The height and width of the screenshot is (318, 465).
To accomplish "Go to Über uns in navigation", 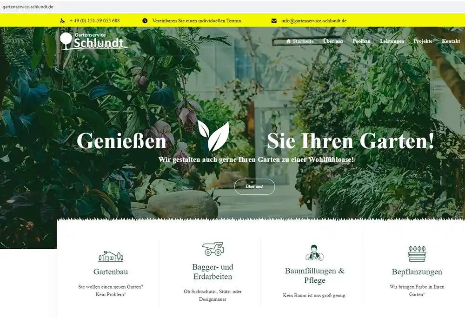I will 333,41.
